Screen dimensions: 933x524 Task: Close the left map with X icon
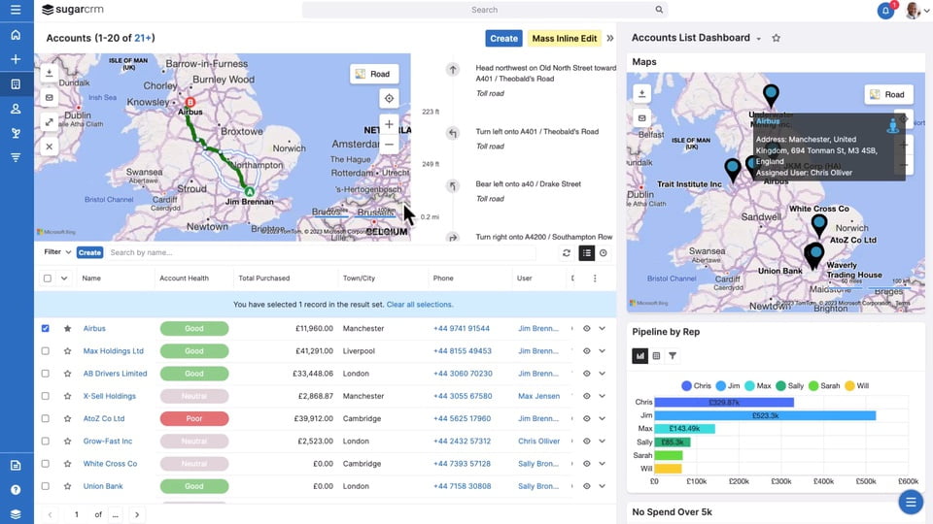click(x=50, y=147)
